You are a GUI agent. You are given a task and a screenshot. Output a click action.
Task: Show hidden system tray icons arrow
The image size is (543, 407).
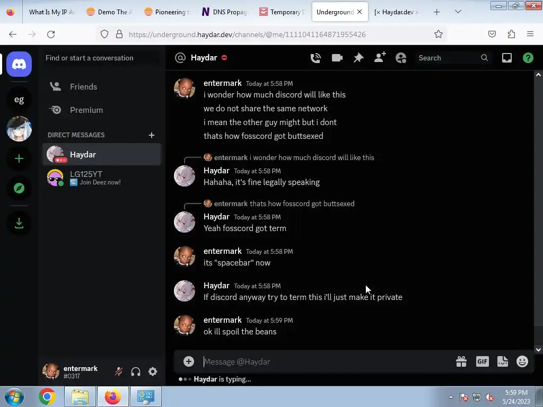pyautogui.click(x=451, y=397)
